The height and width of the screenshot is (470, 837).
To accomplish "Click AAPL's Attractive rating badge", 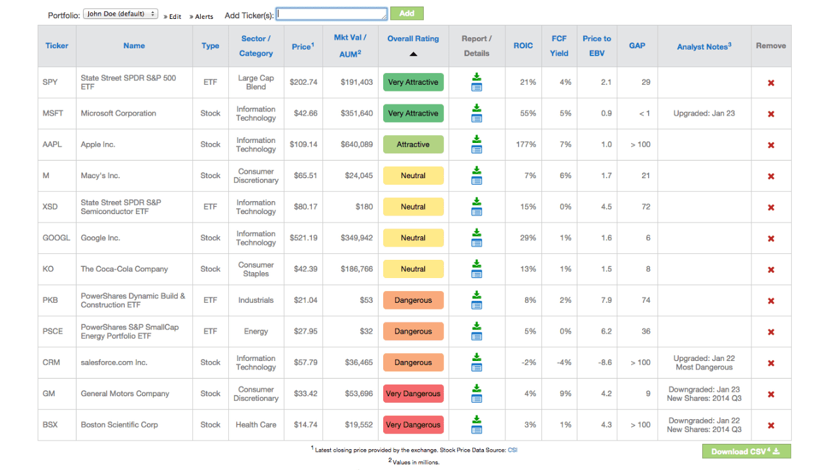I will 413,145.
